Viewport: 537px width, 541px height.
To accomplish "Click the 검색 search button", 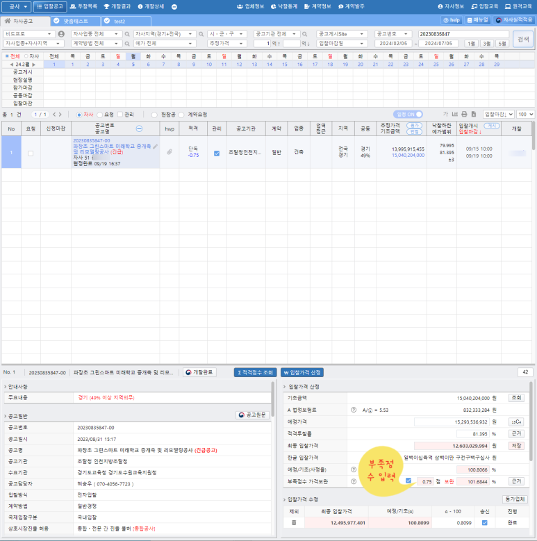I will pos(523,39).
